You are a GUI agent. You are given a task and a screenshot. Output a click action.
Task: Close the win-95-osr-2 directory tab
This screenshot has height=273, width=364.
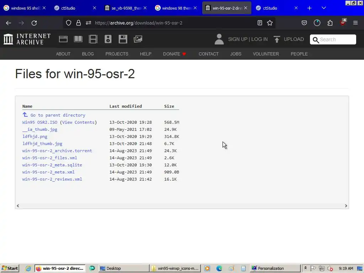(246, 8)
